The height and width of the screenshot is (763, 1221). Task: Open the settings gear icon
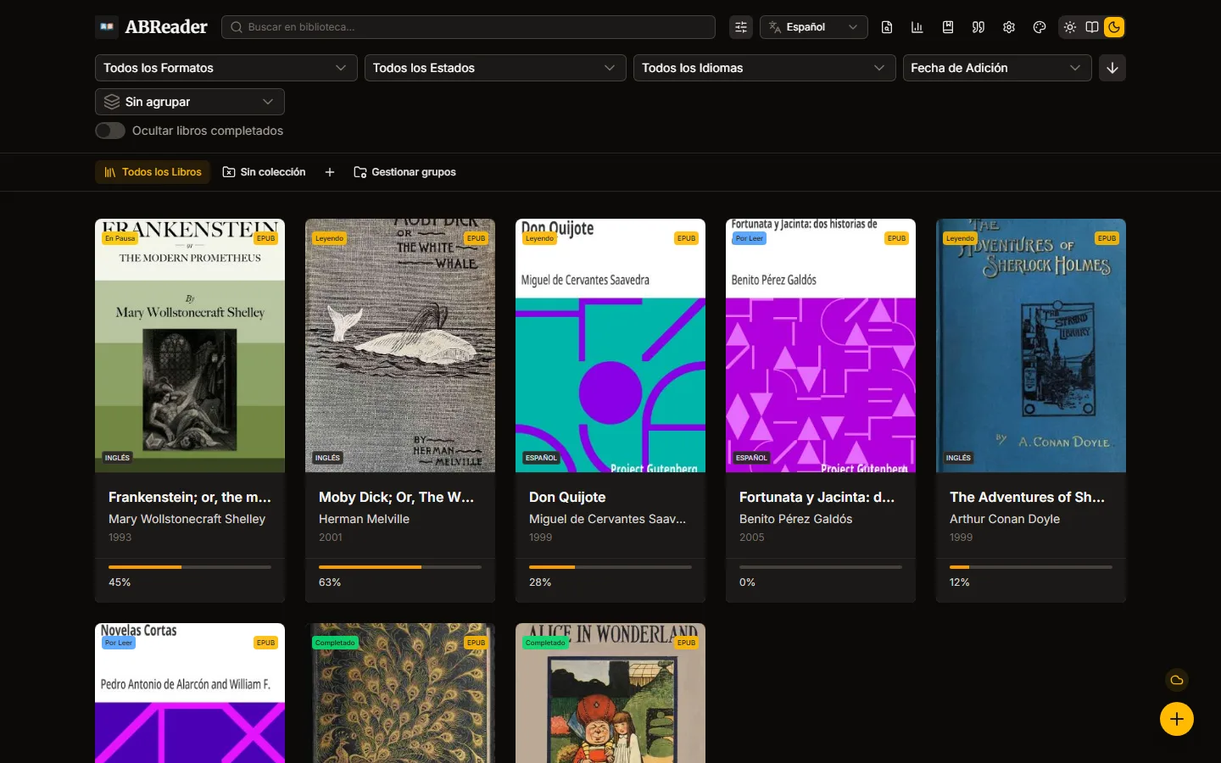point(1009,27)
